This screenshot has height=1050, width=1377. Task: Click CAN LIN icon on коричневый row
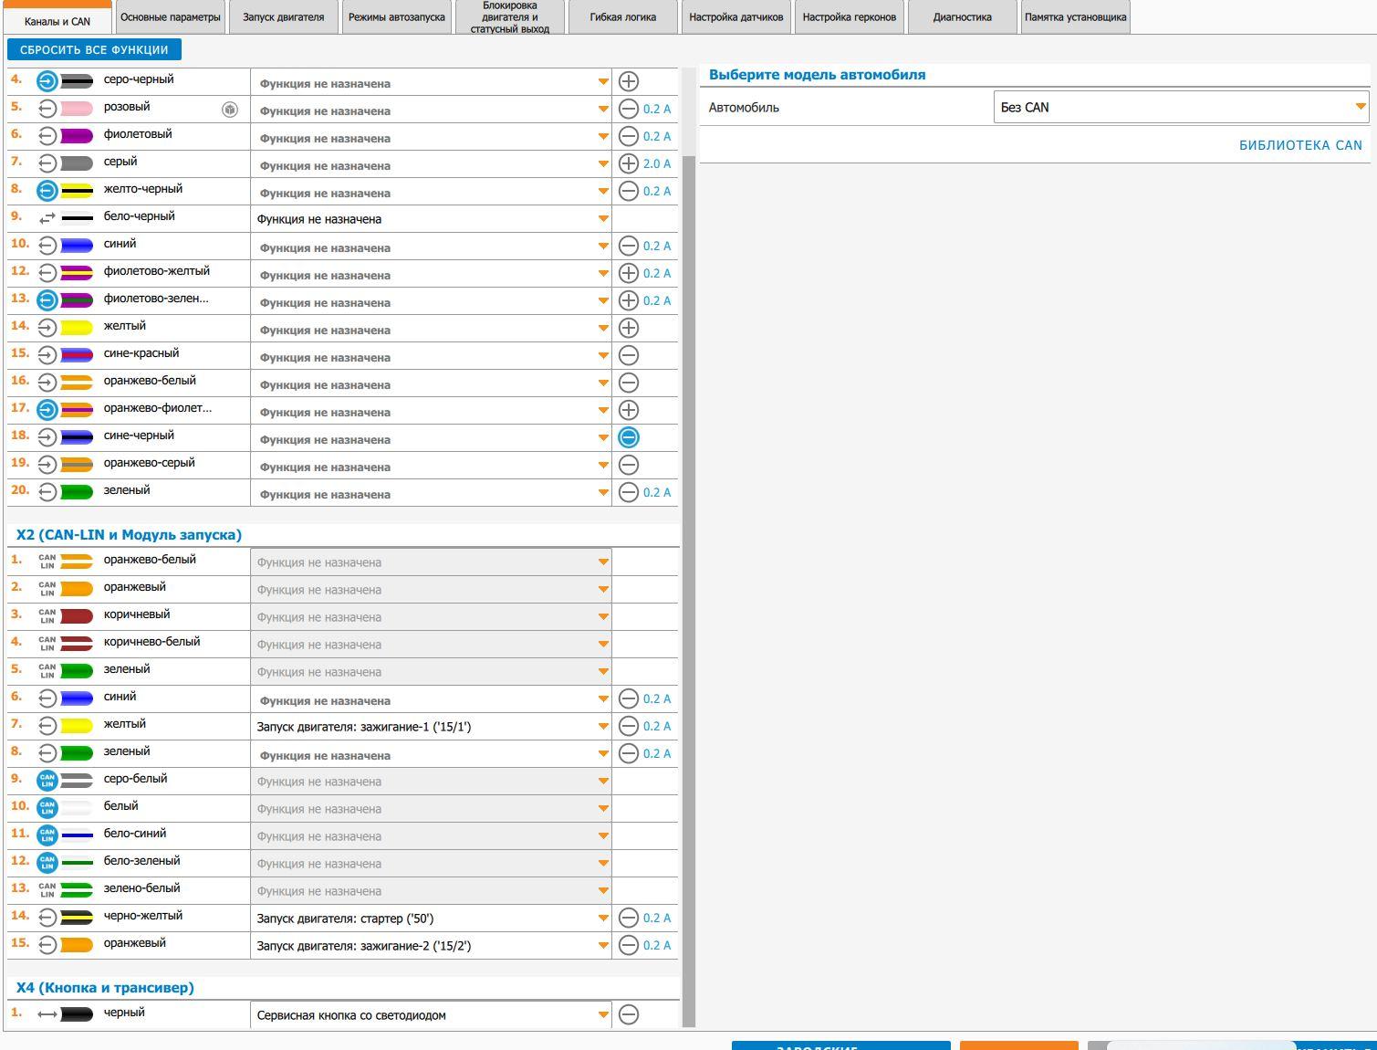pos(47,616)
